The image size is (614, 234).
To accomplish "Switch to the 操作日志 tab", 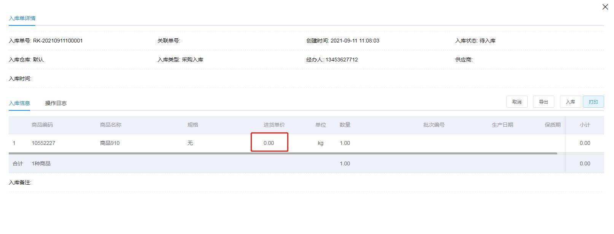I will [x=56, y=103].
